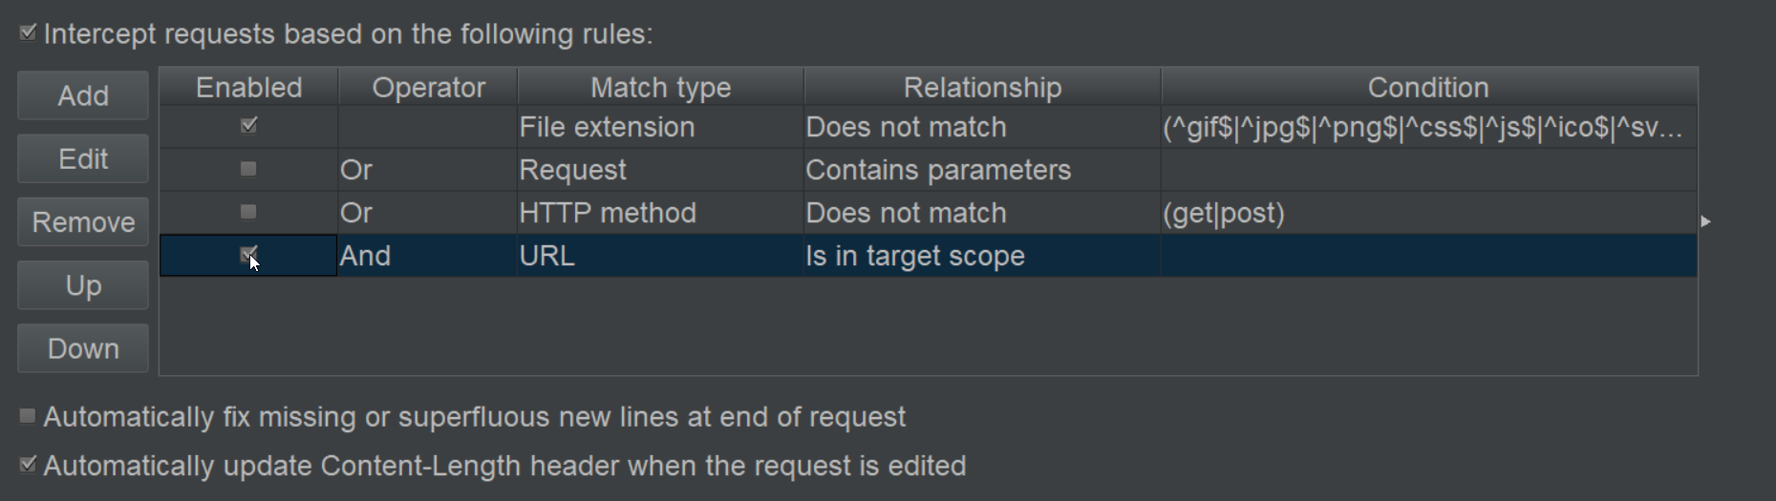Move the selected rule Up
1776x501 pixels.
(x=83, y=285)
